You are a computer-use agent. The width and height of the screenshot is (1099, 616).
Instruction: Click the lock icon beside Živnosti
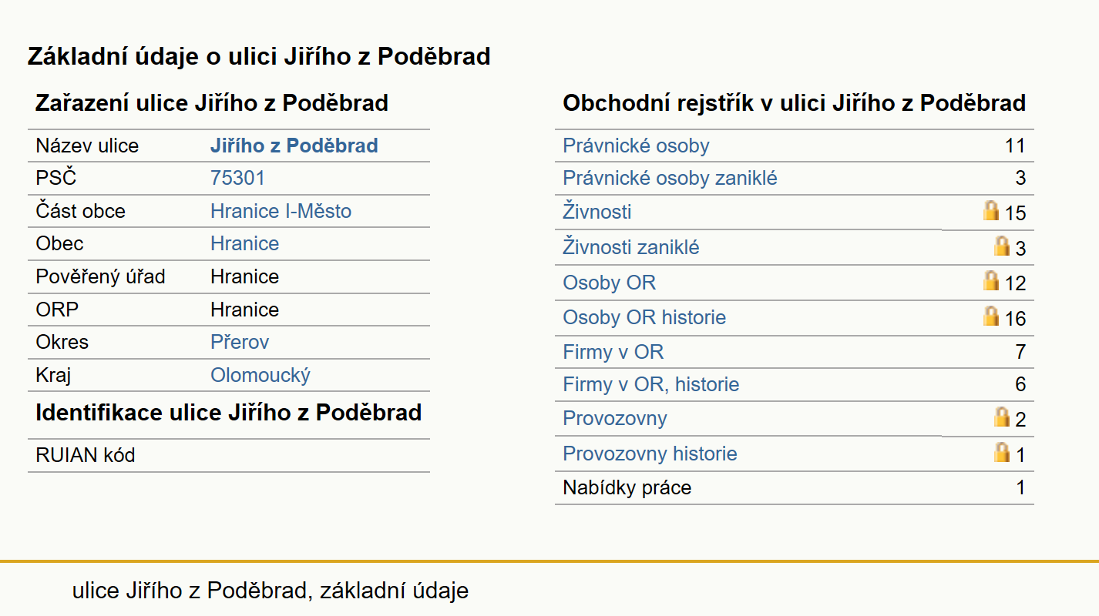[991, 210]
